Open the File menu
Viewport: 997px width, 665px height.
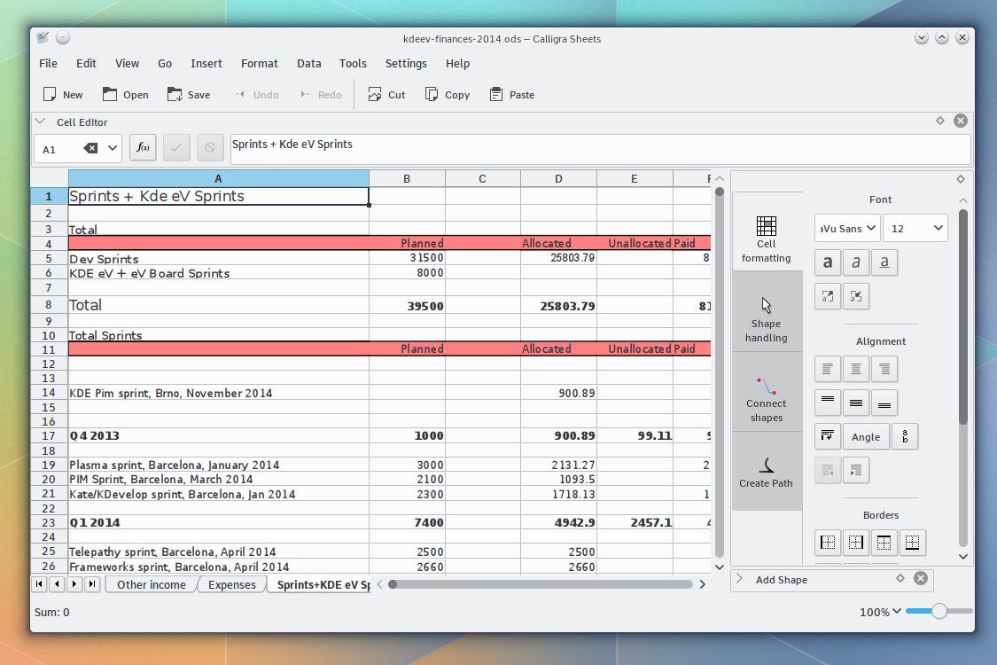tap(49, 63)
